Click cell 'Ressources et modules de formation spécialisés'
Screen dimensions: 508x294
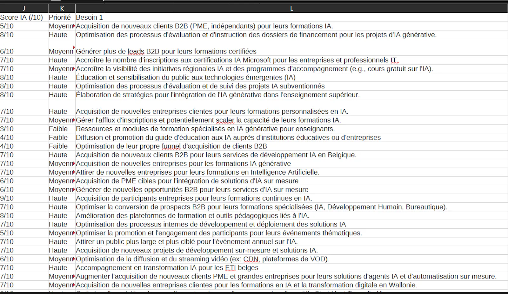(291, 129)
